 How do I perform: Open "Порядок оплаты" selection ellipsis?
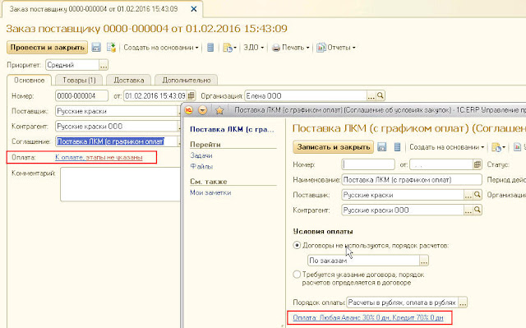[463, 303]
